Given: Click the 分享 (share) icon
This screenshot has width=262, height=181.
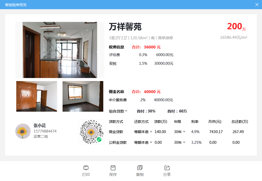Looking at the screenshot, I should [167, 168].
